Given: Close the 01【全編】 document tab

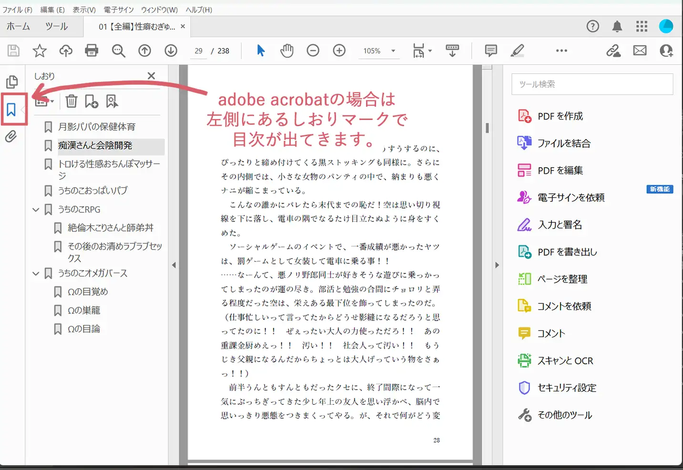Looking at the screenshot, I should [183, 27].
